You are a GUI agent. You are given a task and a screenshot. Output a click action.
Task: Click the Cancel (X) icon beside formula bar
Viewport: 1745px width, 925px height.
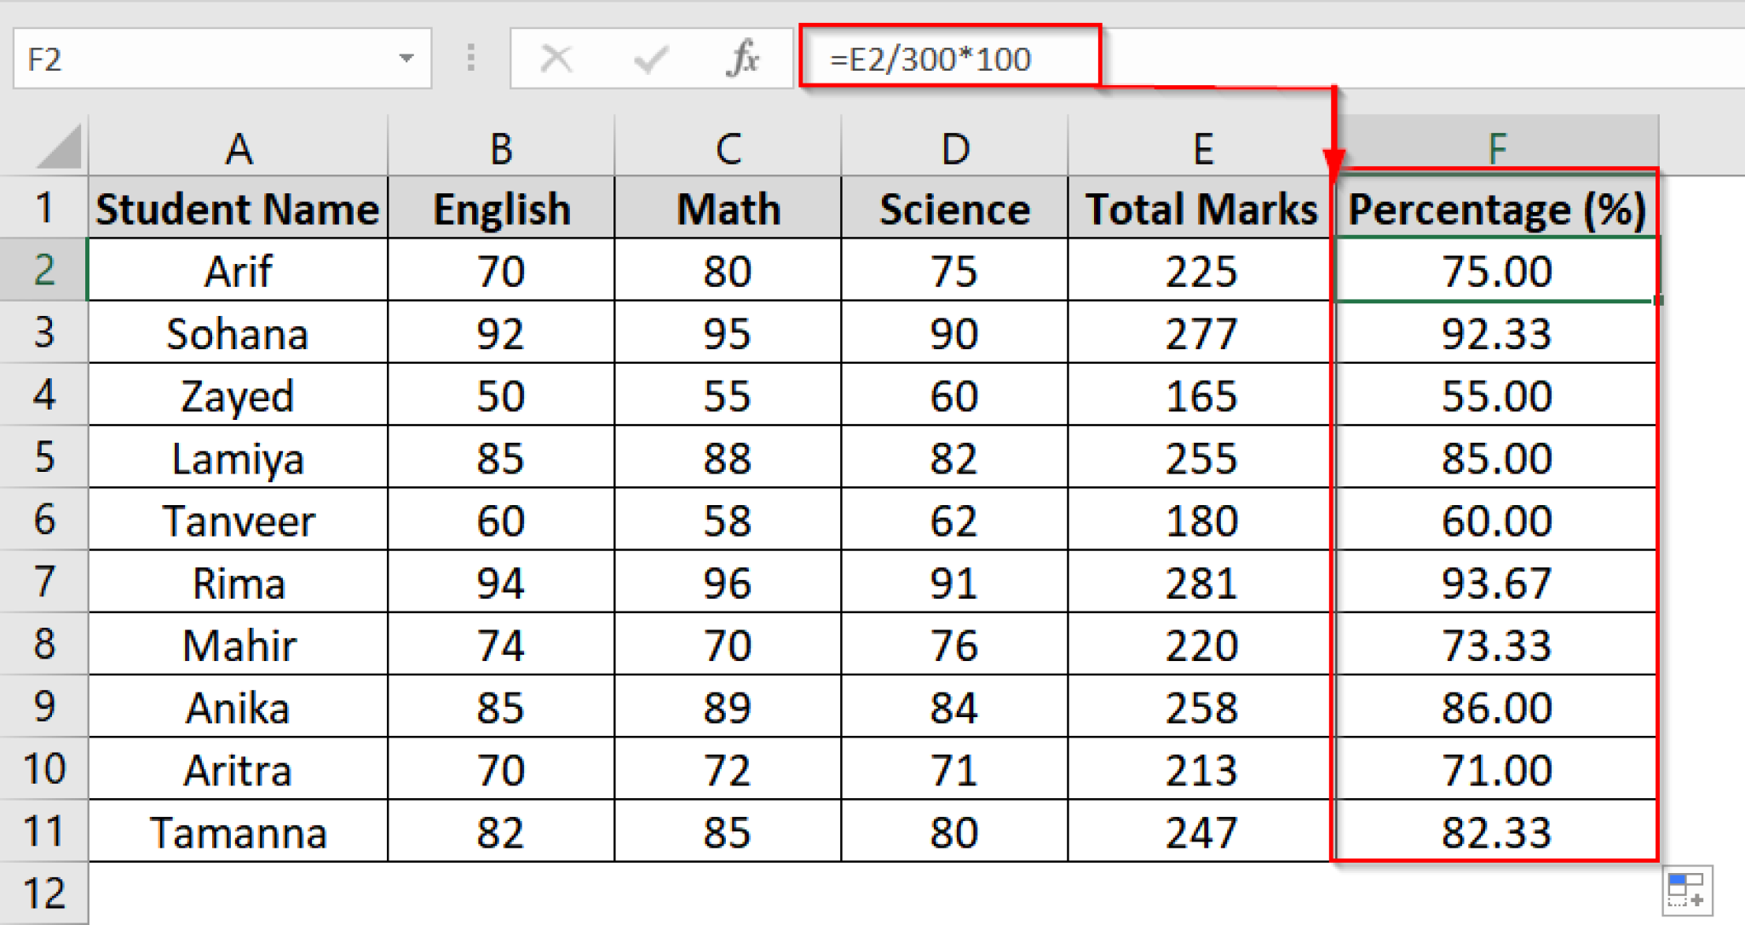pos(558,58)
